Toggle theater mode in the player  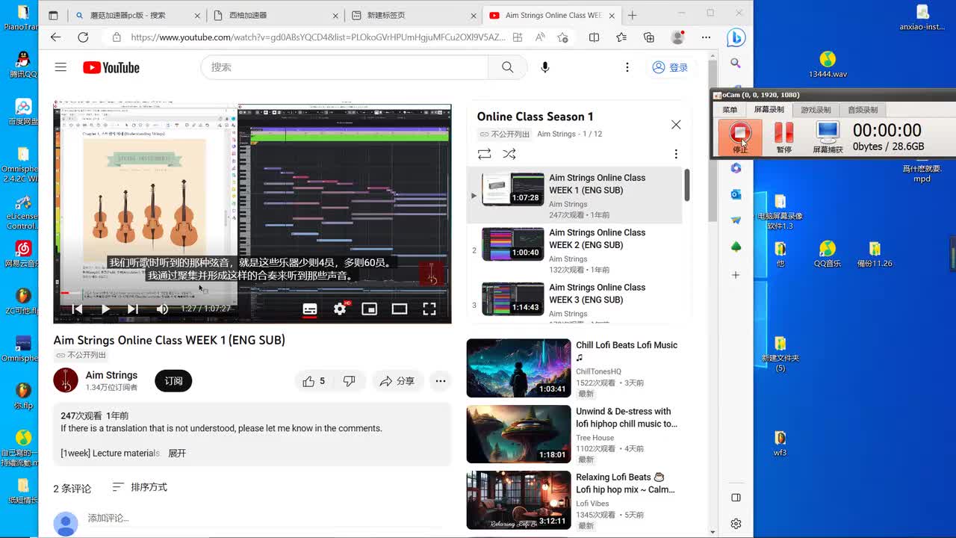(400, 309)
